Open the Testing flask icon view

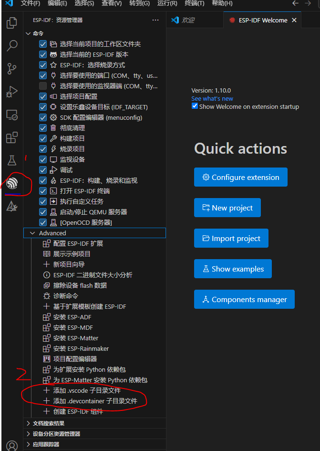point(12,160)
